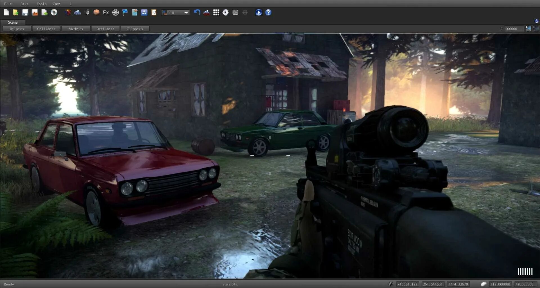540x288 pixels.
Task: Click the round blue X close icon
Action: point(536,21)
